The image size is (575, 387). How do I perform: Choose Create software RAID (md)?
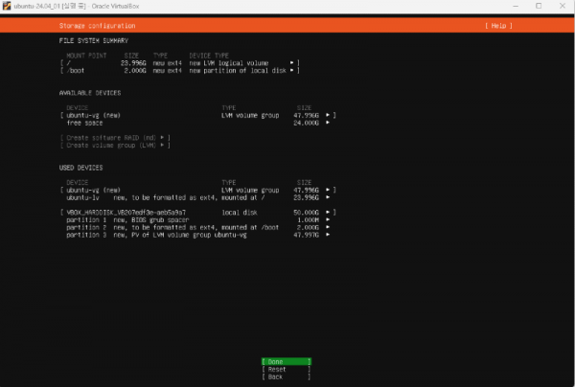115,137
